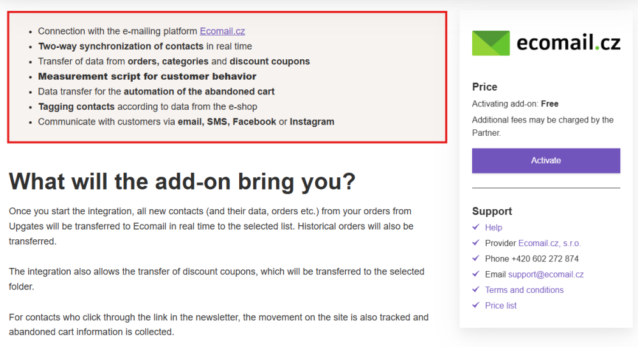The width and height of the screenshot is (638, 347).
Task: Click the checkmark icon beside Help
Action: [475, 227]
